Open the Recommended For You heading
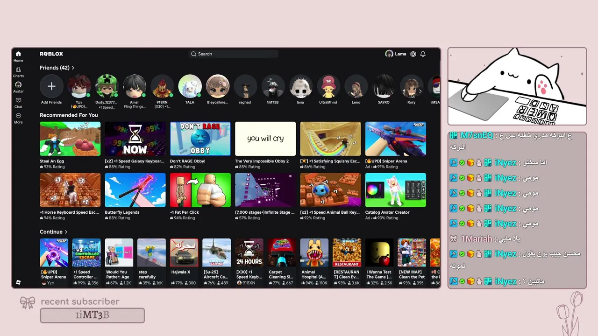 (69, 115)
